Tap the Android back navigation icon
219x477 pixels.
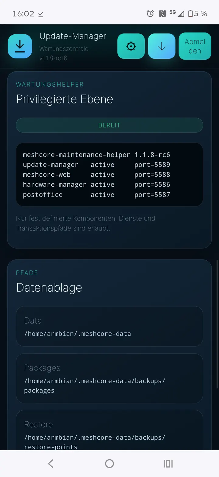pyautogui.click(x=51, y=463)
